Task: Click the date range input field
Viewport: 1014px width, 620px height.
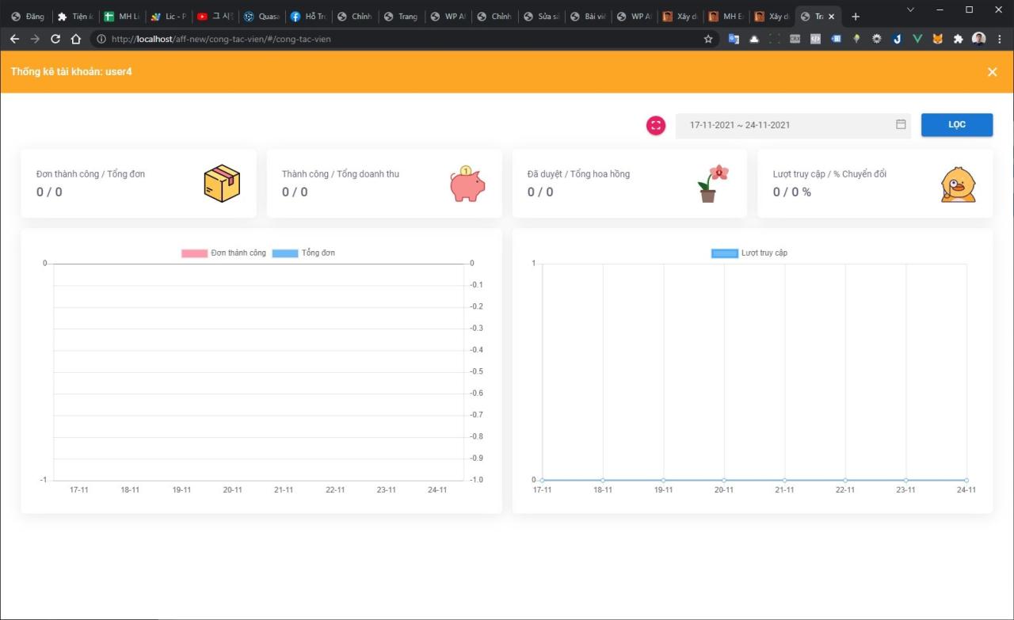Action: (784, 125)
